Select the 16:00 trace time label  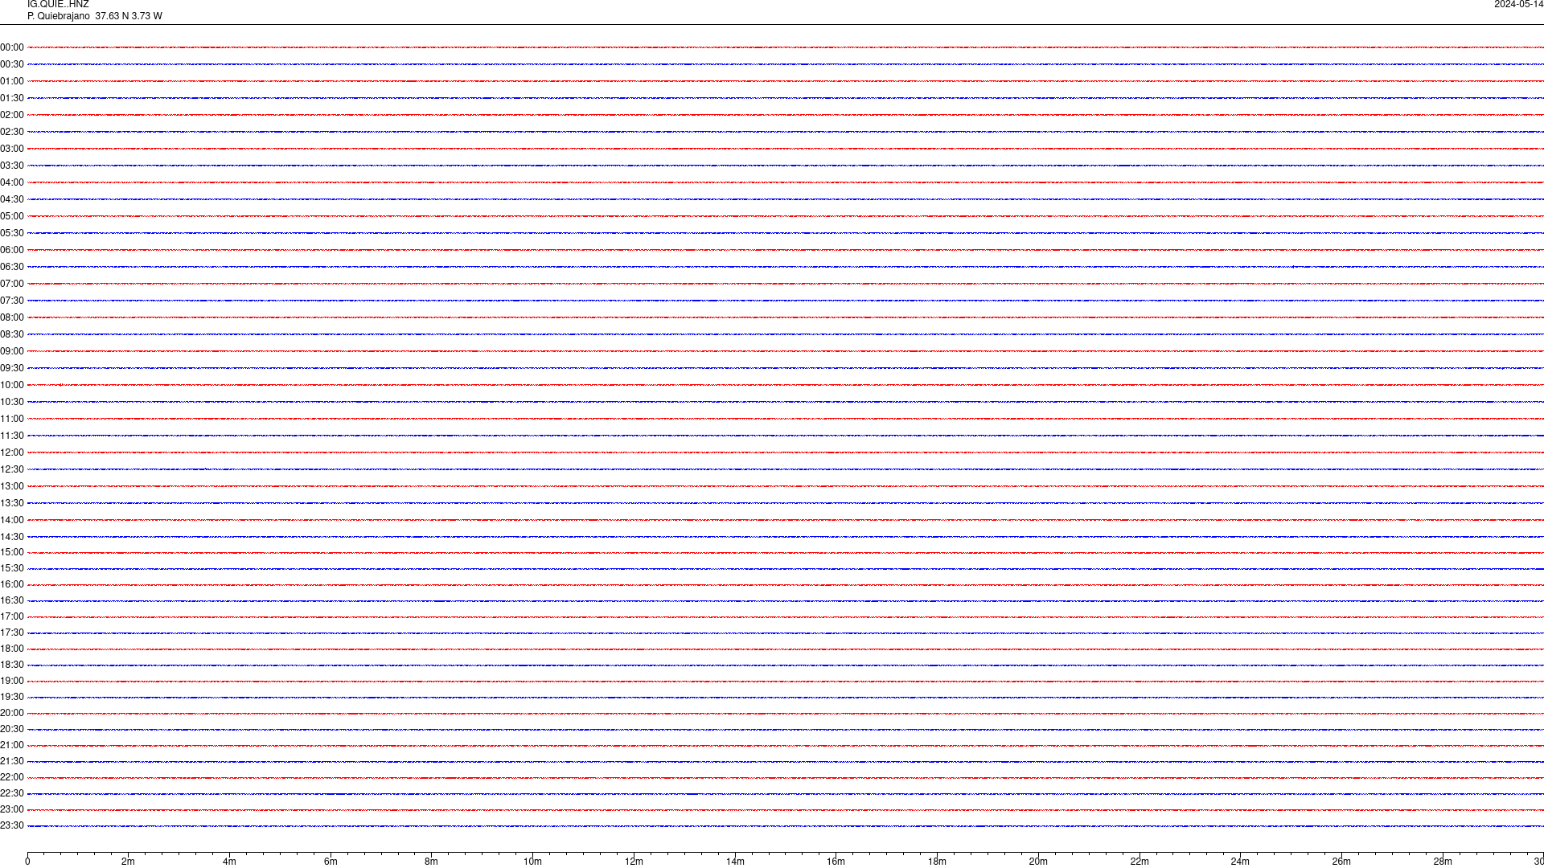pos(12,584)
